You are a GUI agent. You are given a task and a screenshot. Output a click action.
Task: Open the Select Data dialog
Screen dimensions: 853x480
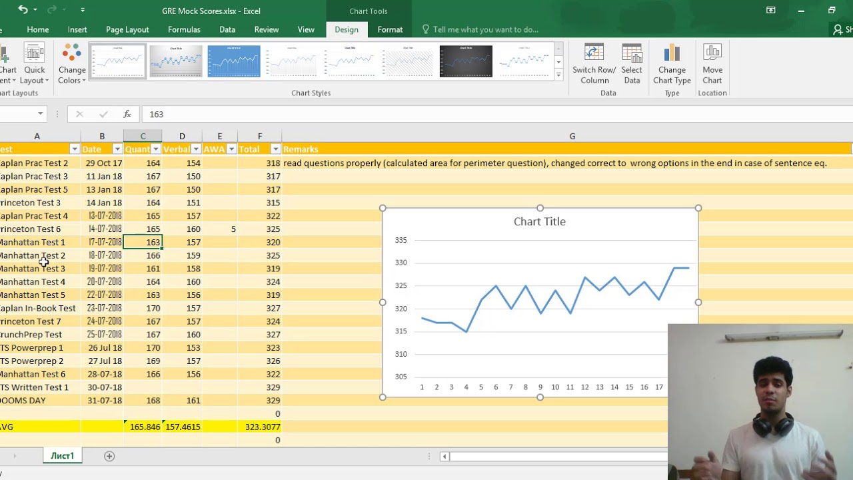point(632,64)
